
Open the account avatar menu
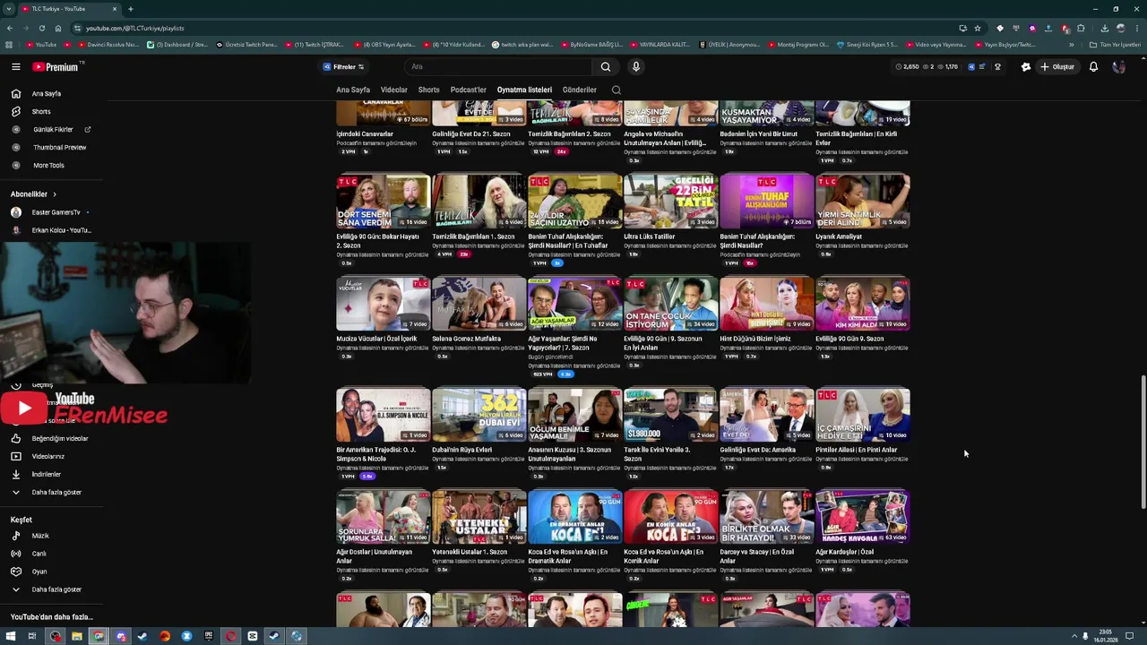coord(1118,66)
